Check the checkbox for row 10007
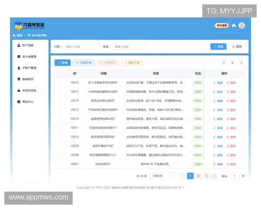The image size is (261, 209). [x=60, y=164]
